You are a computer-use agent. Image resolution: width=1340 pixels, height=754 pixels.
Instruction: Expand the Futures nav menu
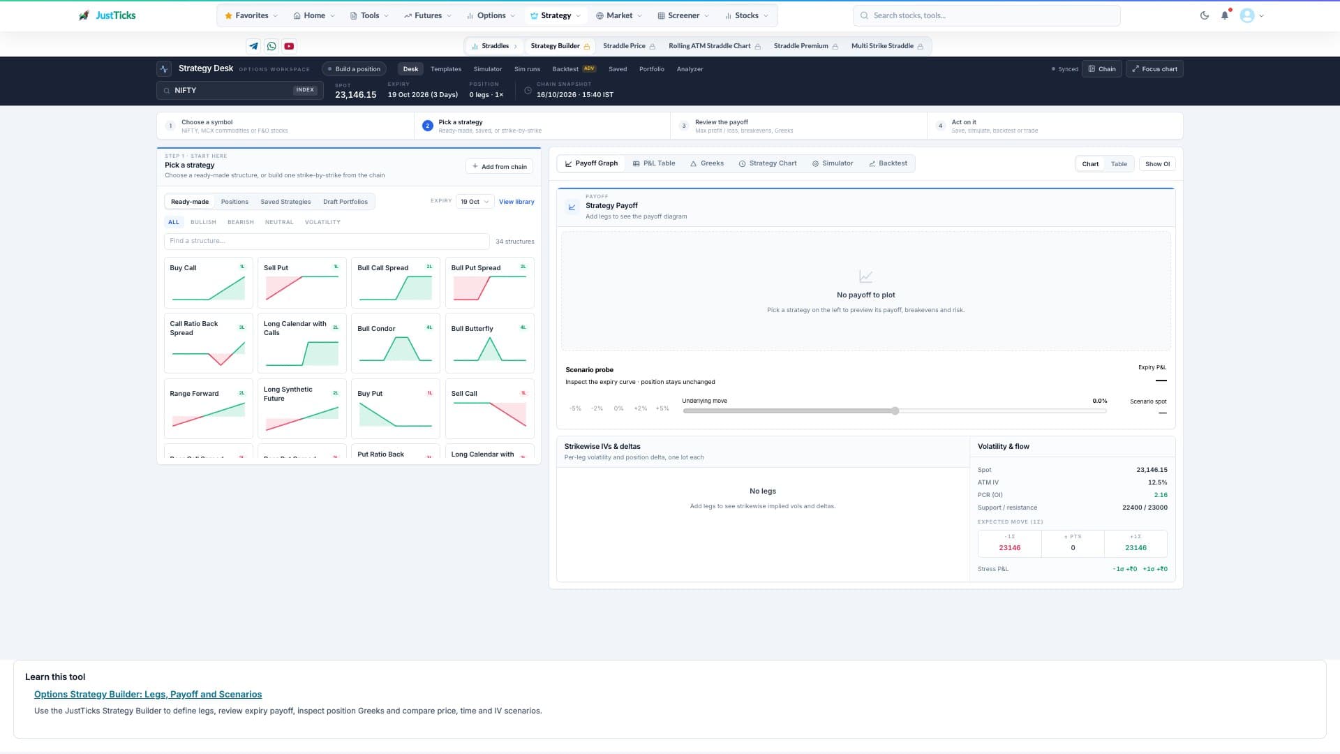[x=428, y=15]
